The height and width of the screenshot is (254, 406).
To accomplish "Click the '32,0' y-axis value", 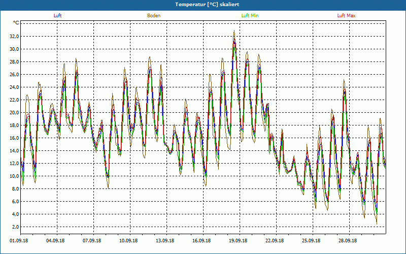I will [x=15, y=36].
